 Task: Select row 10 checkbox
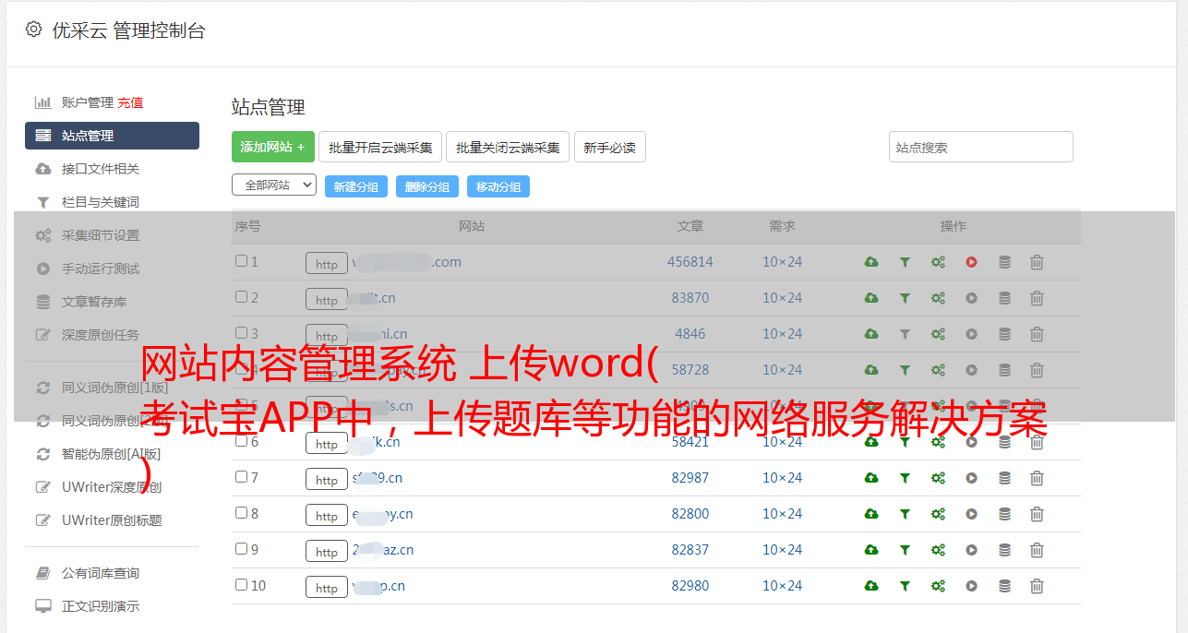tap(241, 585)
